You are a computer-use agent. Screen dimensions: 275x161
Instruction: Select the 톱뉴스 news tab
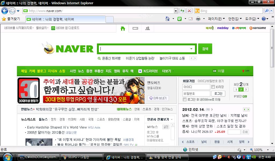point(43,119)
